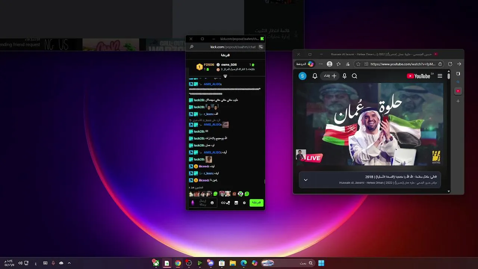Open the volume speaker icon in system tray
The image size is (478, 269).
(20, 263)
